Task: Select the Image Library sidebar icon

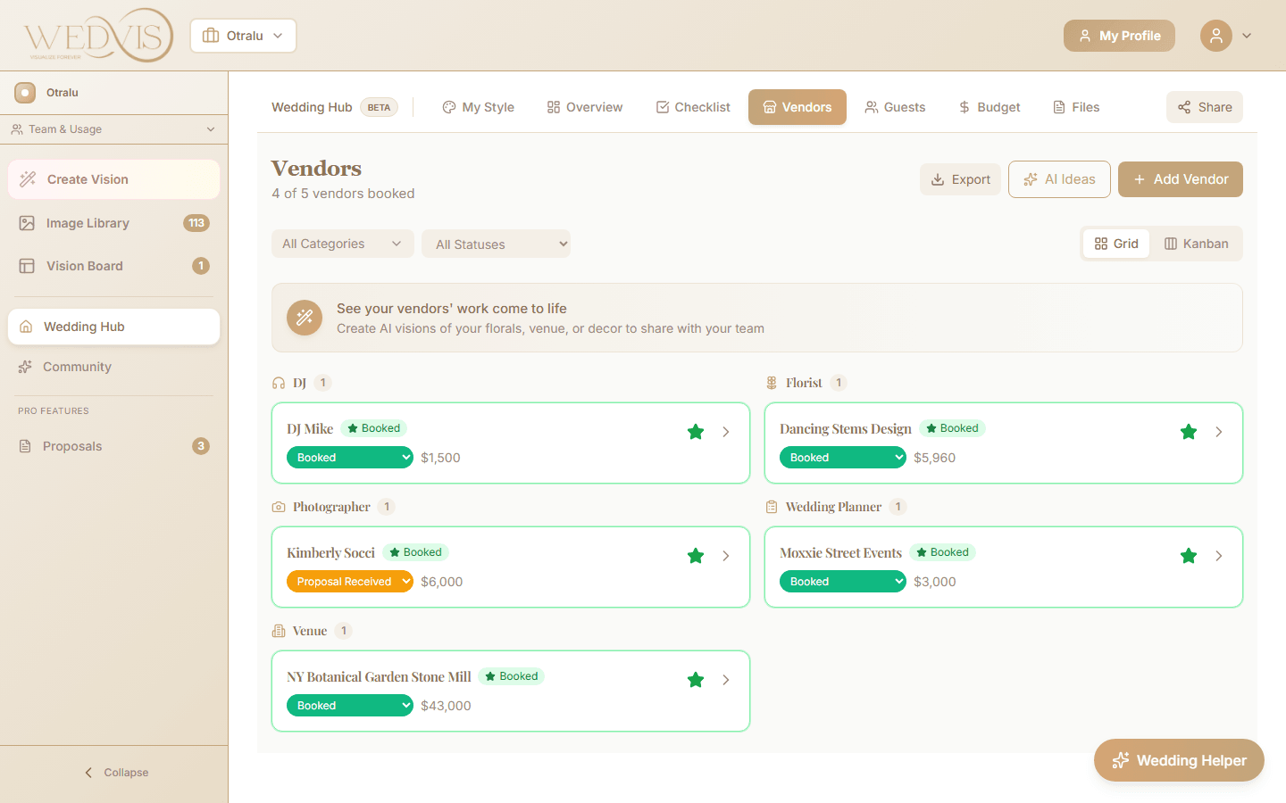Action: click(27, 222)
